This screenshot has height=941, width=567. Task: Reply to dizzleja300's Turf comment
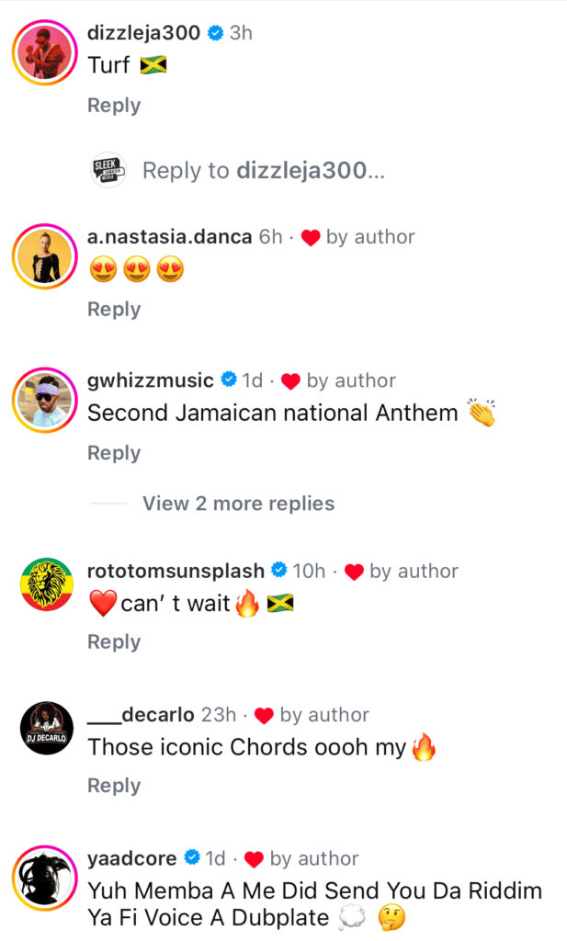[x=113, y=106]
